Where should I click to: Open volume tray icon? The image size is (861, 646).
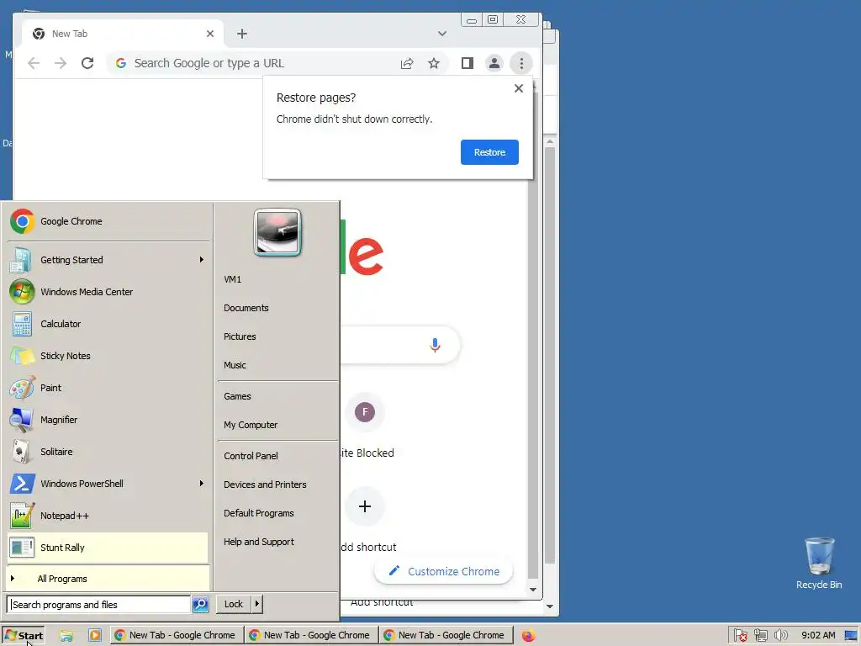(781, 636)
